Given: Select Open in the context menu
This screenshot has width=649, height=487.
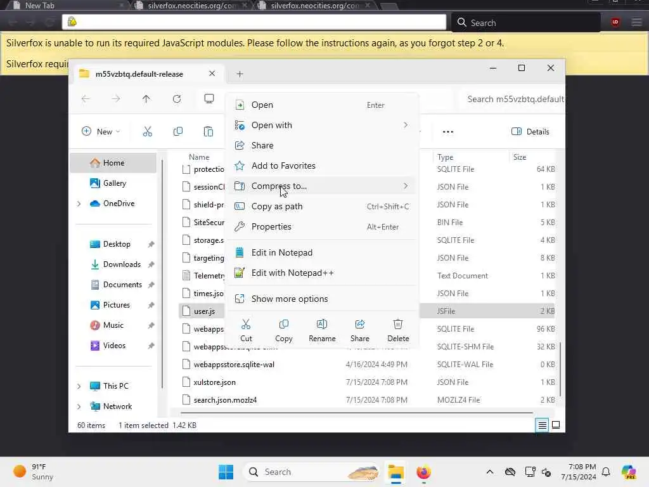Looking at the screenshot, I should [x=322, y=105].
